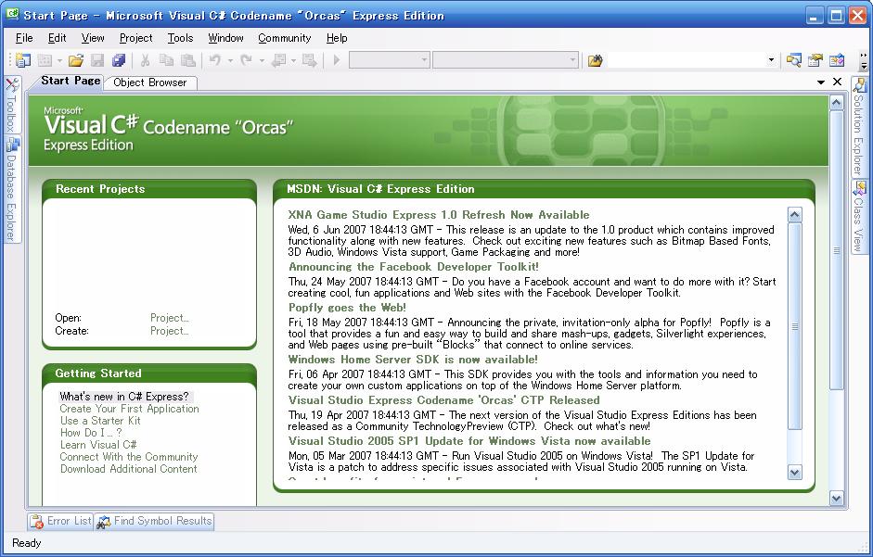This screenshot has width=873, height=557.
Task: Click the Add New Item toolbar icon
Action: tap(45, 60)
